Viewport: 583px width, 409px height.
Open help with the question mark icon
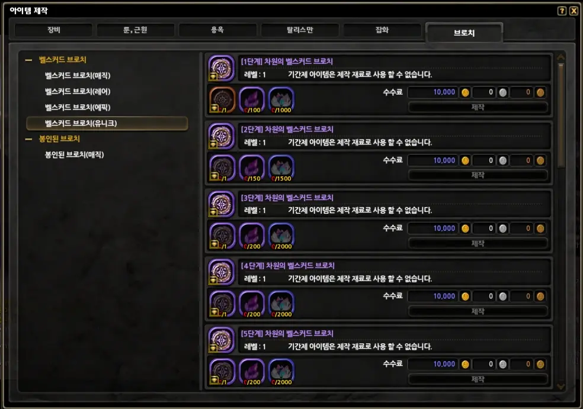click(x=562, y=11)
